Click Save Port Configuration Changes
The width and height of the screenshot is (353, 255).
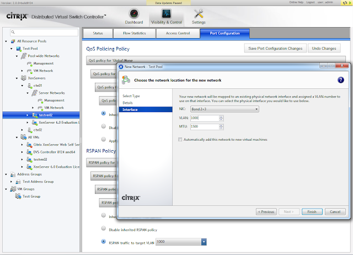coord(275,48)
